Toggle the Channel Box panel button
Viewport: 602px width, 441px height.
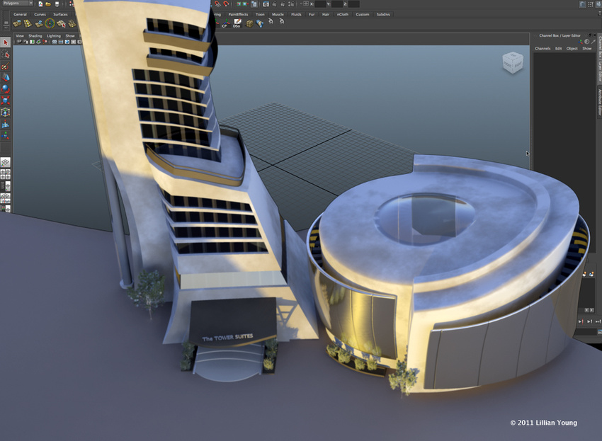(599, 4)
